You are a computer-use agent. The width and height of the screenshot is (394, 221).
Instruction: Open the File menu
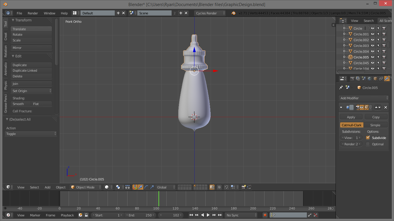(19, 13)
